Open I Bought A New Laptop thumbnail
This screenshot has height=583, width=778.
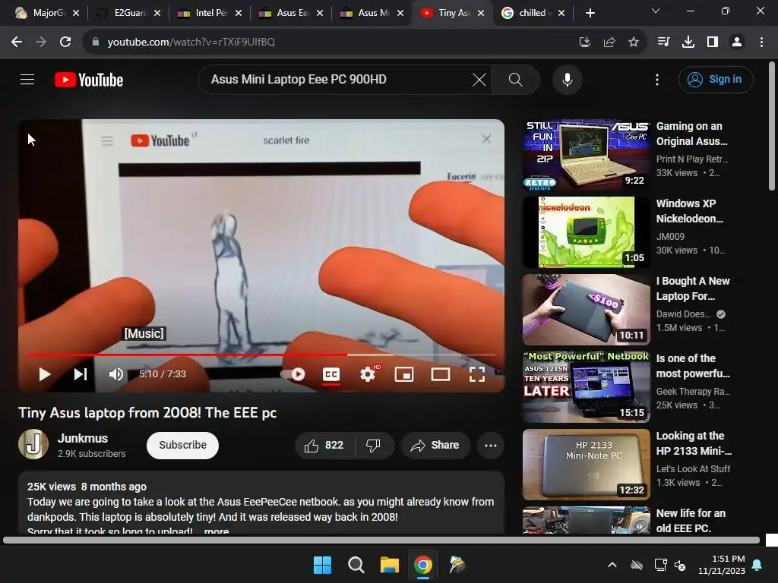(x=586, y=310)
